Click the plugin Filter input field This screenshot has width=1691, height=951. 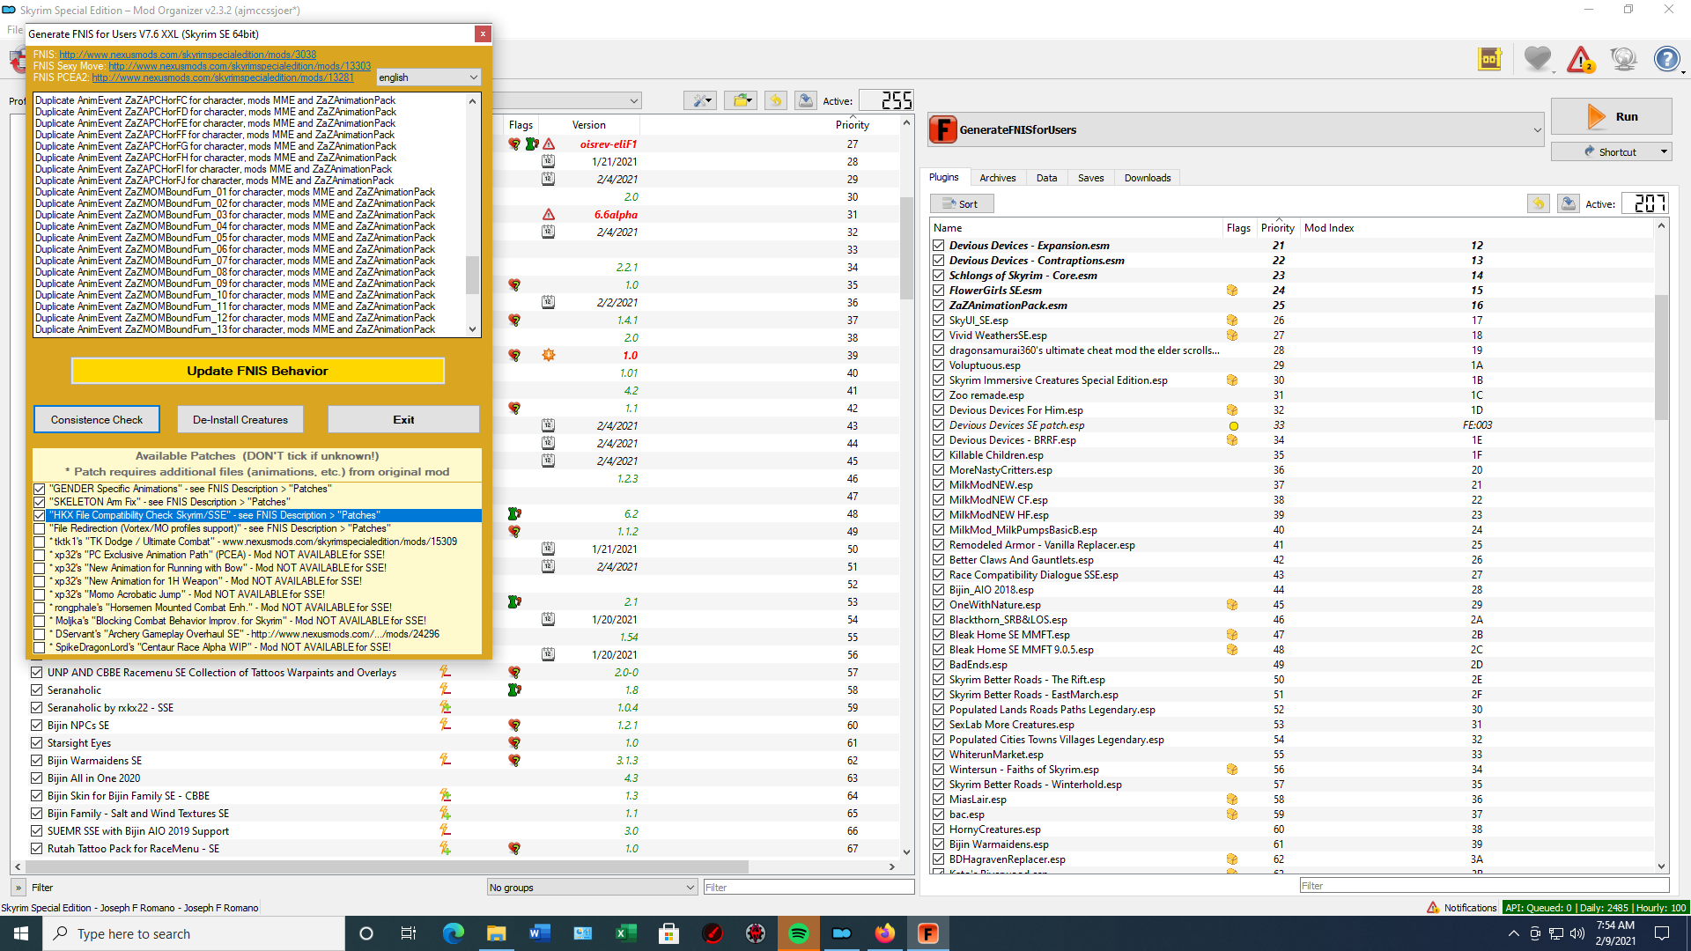[x=1484, y=886]
